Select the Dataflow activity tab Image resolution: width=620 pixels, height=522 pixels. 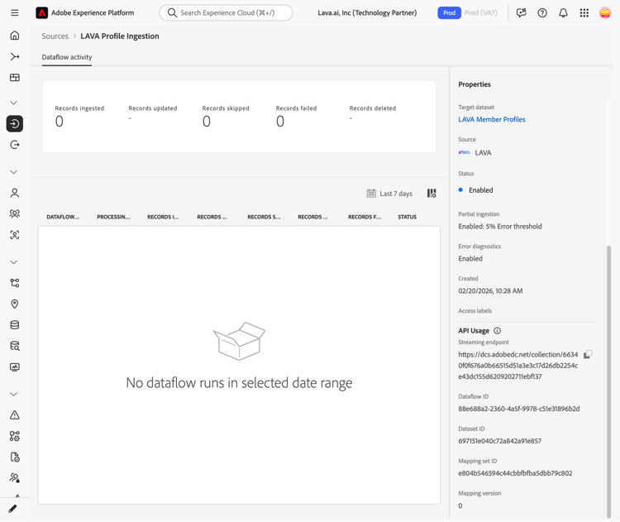(67, 57)
